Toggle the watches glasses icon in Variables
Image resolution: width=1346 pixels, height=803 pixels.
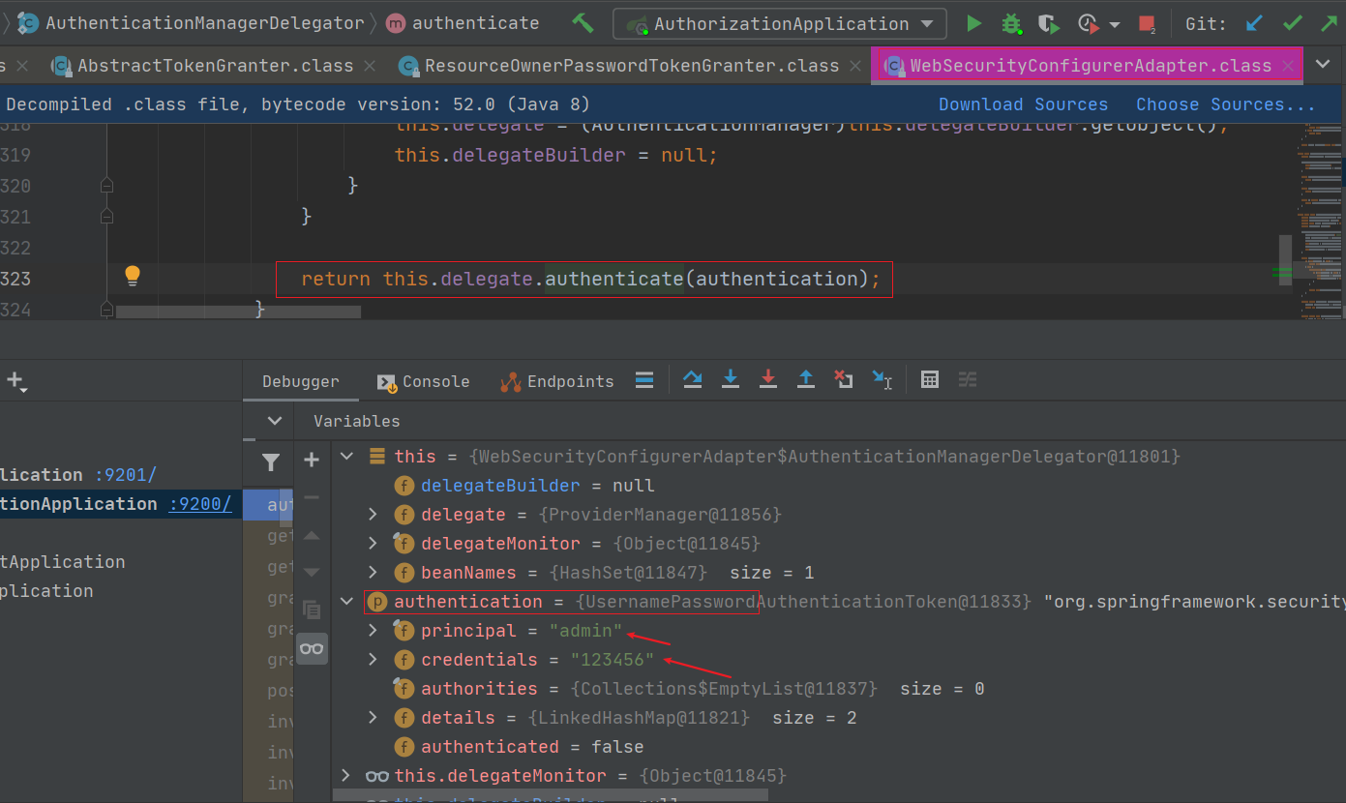pos(312,648)
